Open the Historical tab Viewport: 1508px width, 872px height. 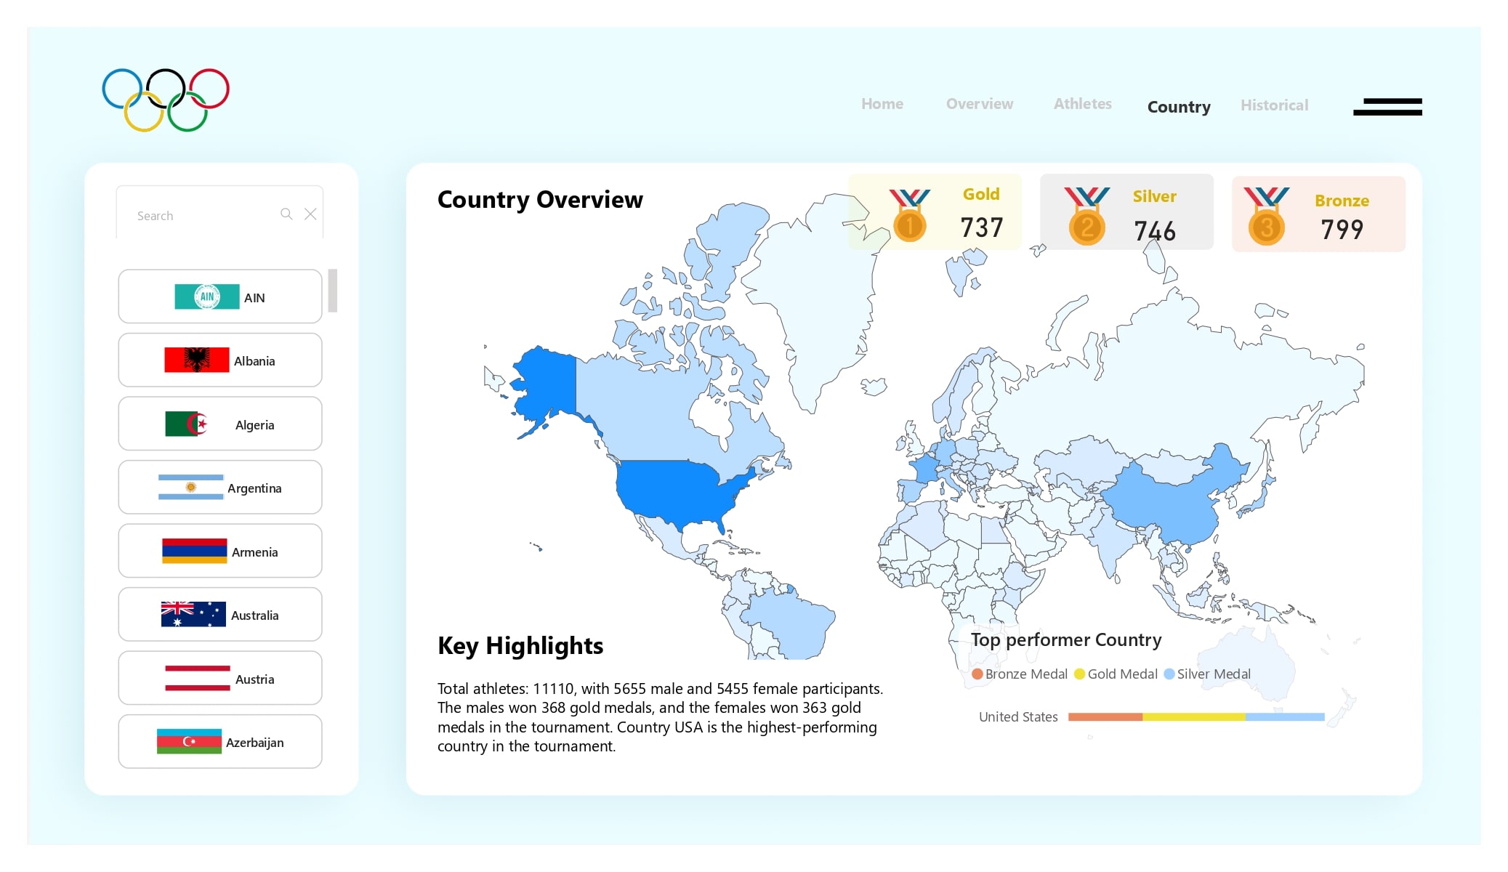coord(1274,105)
